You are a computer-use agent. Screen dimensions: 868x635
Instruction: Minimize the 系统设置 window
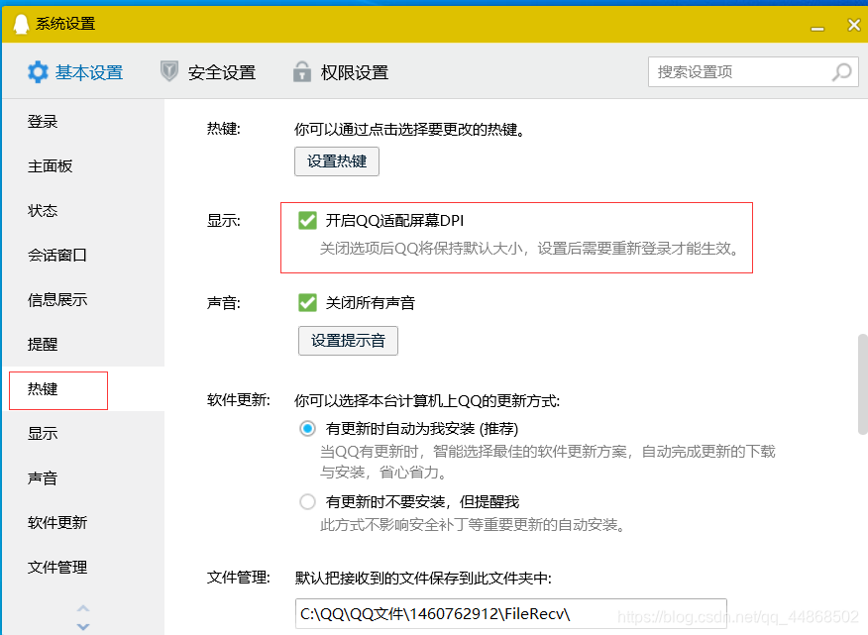pos(817,28)
